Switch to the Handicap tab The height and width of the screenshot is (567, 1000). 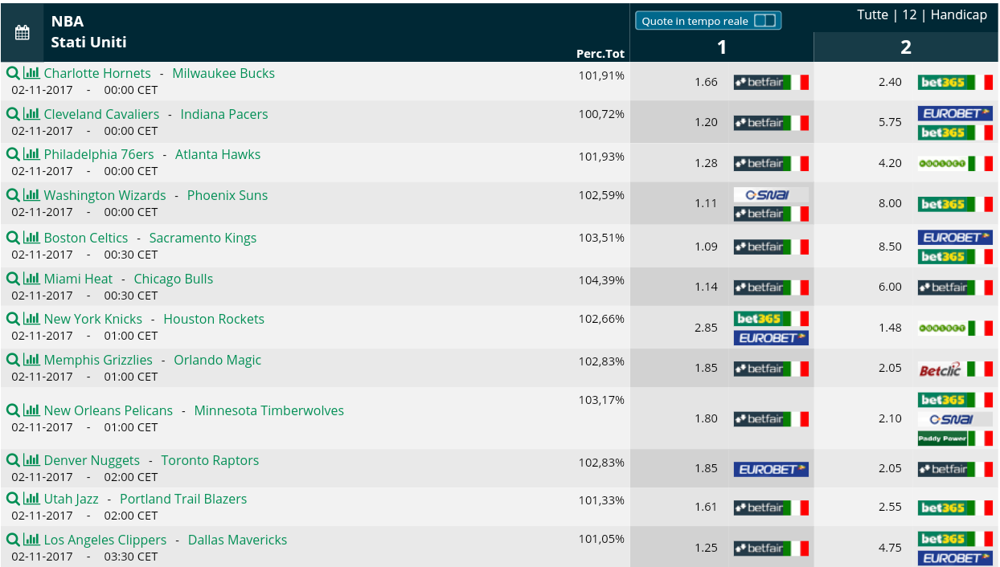pos(959,15)
